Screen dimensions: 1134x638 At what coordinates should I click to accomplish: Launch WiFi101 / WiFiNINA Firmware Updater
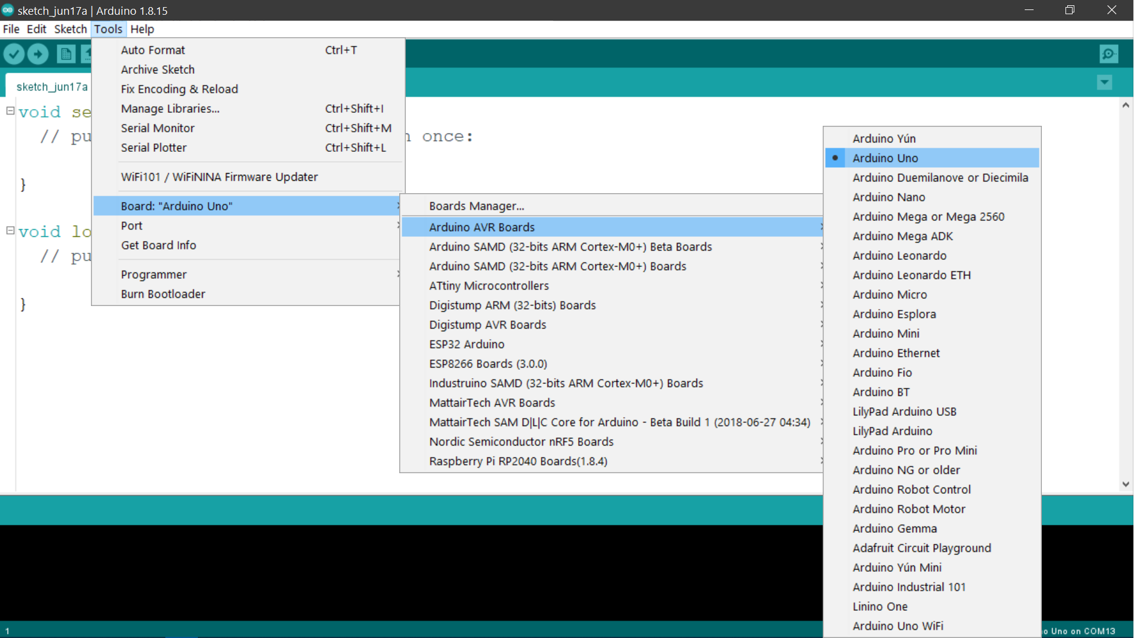[x=248, y=177]
